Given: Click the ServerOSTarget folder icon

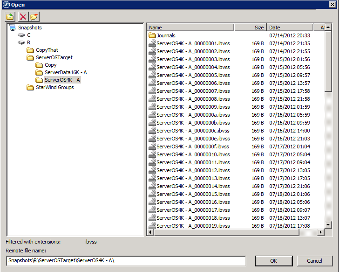Looking at the screenshot, I should coord(30,57).
